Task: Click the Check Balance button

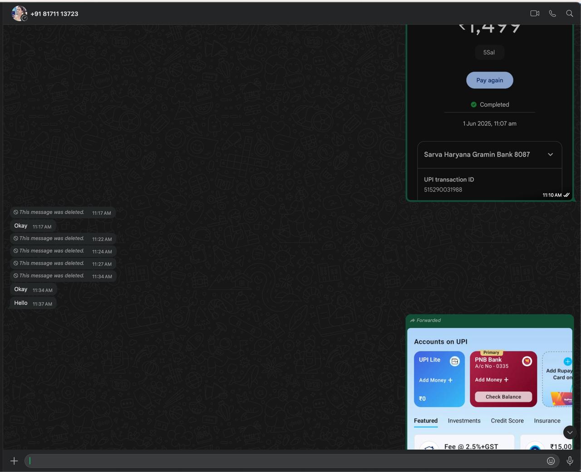Action: point(503,397)
